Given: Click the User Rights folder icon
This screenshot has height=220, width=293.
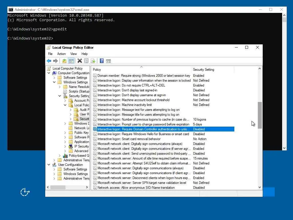Looking at the screenshot, I should click(x=76, y=114).
